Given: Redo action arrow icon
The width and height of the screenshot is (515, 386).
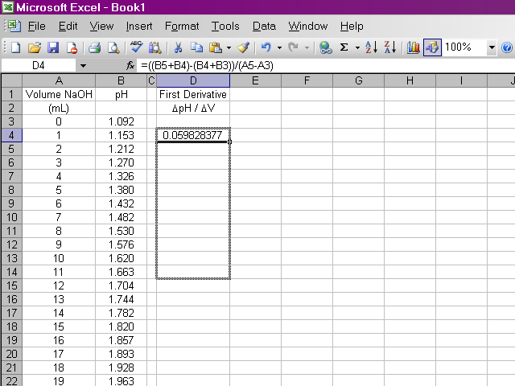Looking at the screenshot, I should point(293,48).
